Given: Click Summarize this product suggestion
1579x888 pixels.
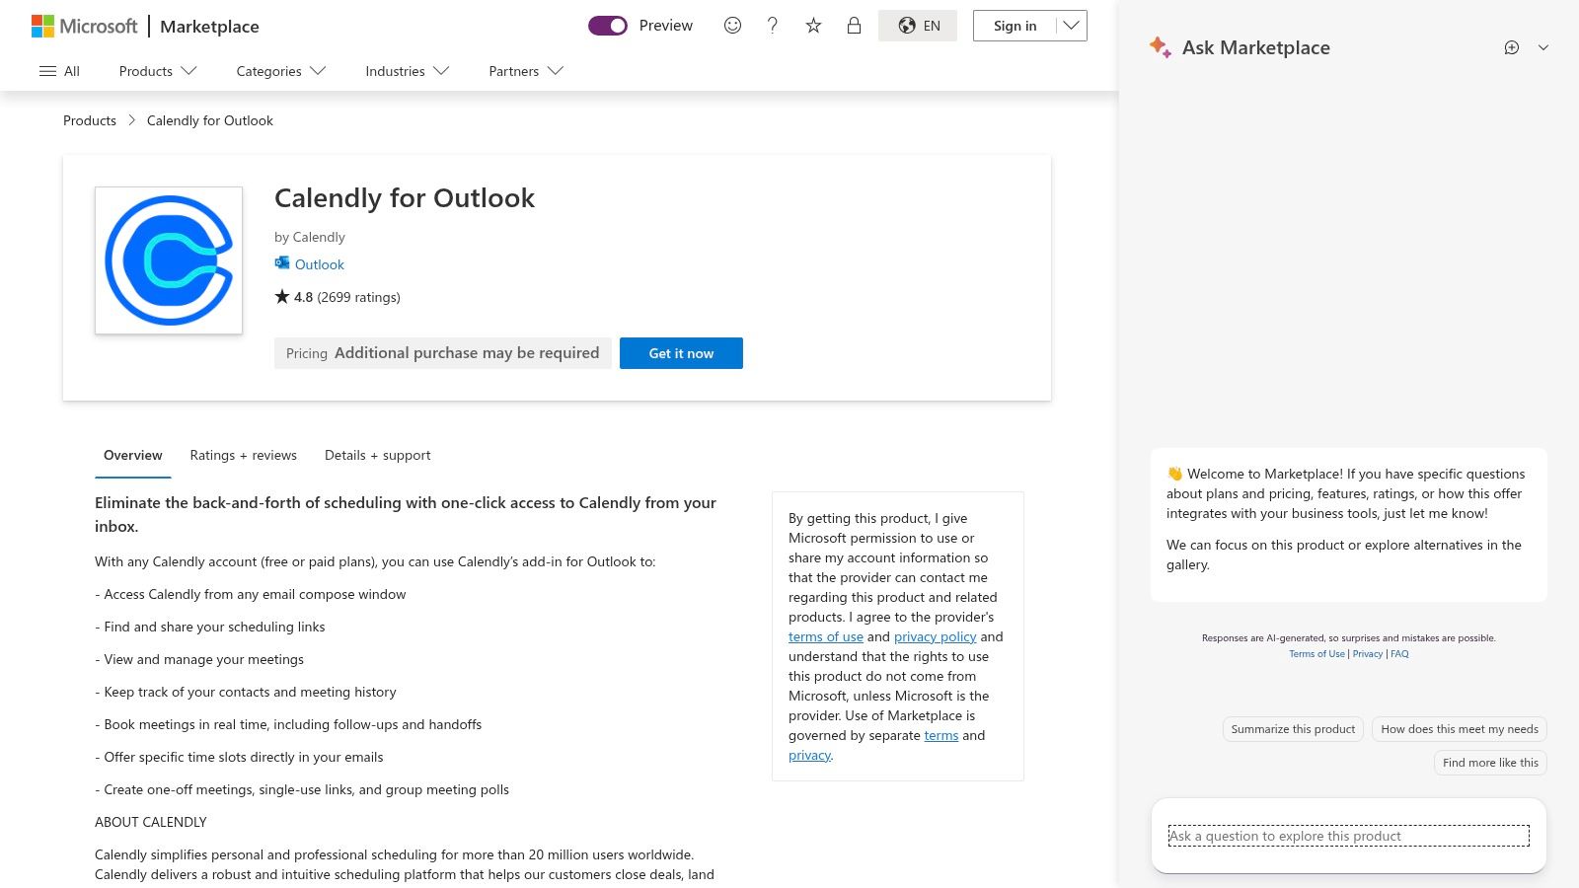Looking at the screenshot, I should click(1293, 729).
